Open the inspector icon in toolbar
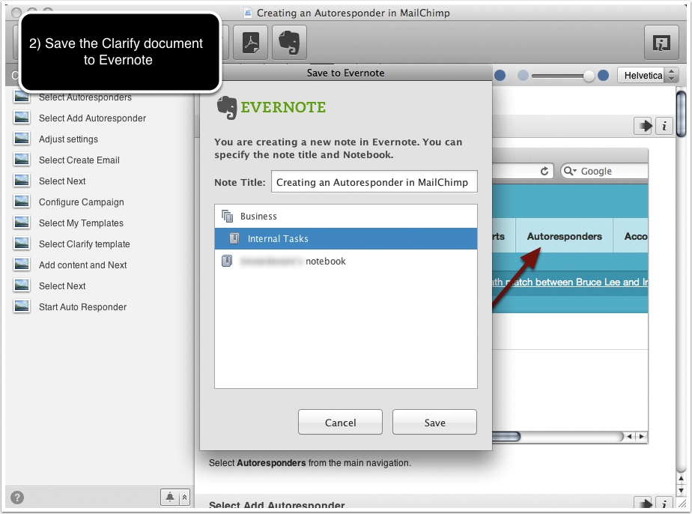 pos(661,43)
